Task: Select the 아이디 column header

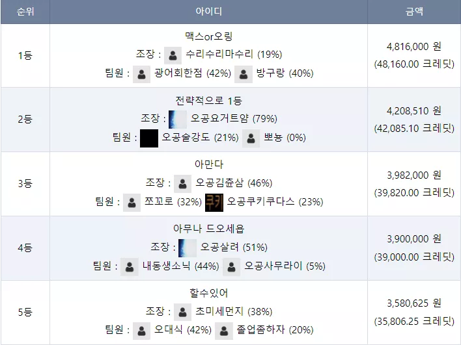Action: pos(209,12)
